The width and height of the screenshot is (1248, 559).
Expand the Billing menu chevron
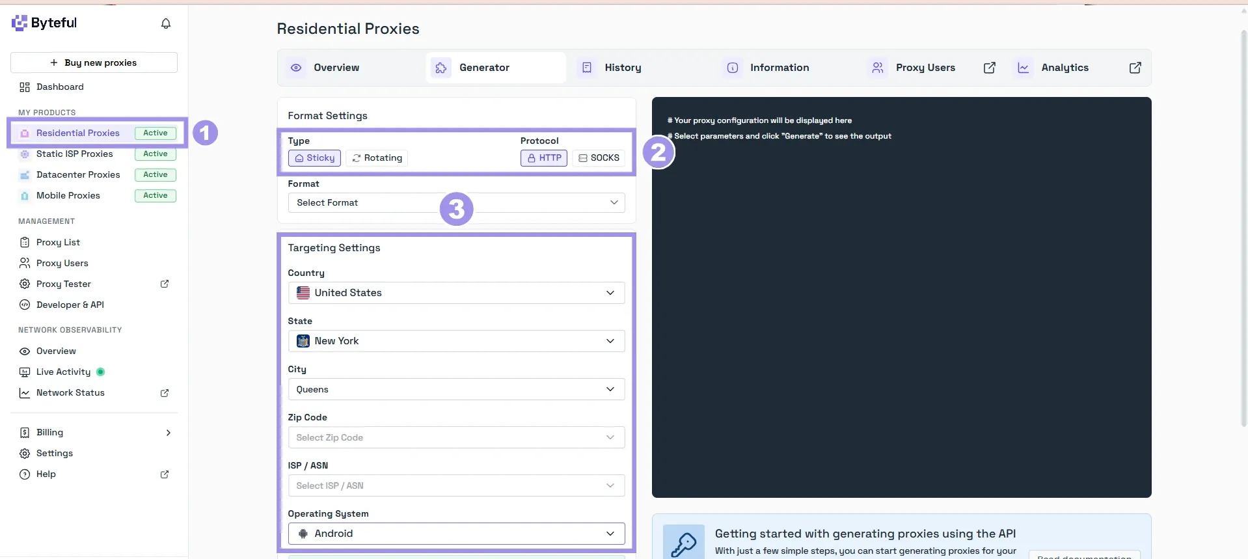pos(169,433)
